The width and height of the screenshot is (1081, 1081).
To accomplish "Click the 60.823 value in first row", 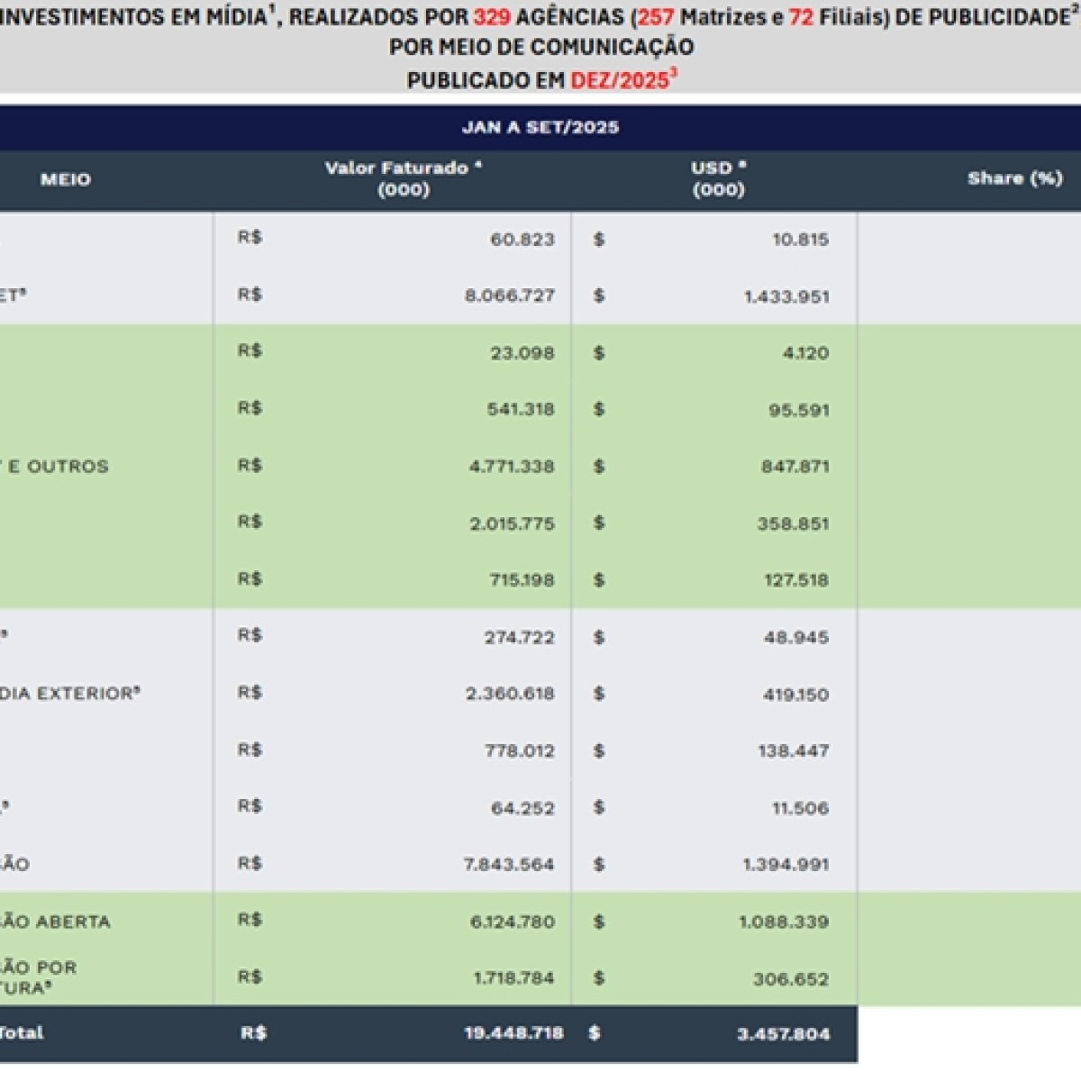I will tap(522, 239).
